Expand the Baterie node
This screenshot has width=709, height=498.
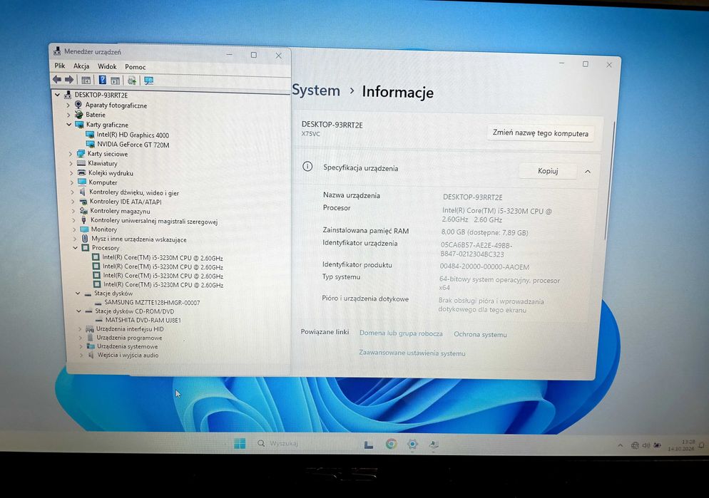pyautogui.click(x=68, y=115)
